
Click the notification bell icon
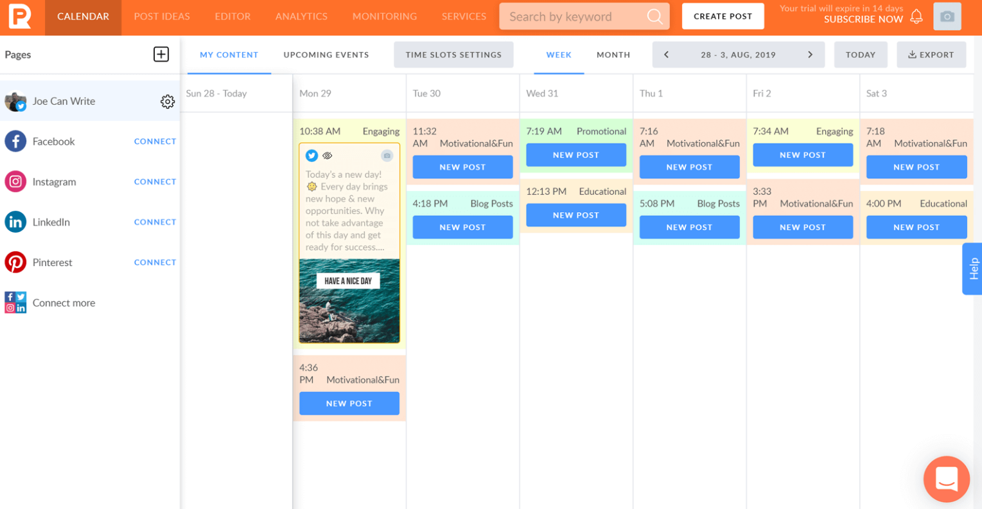coord(916,17)
